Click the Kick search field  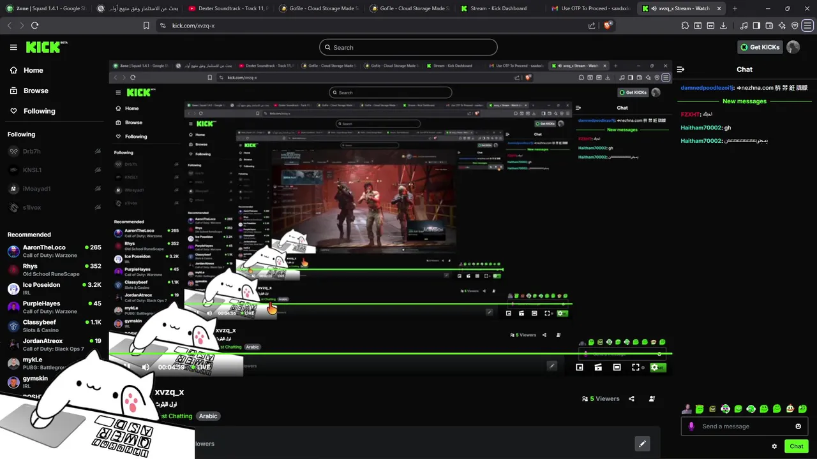click(x=408, y=47)
